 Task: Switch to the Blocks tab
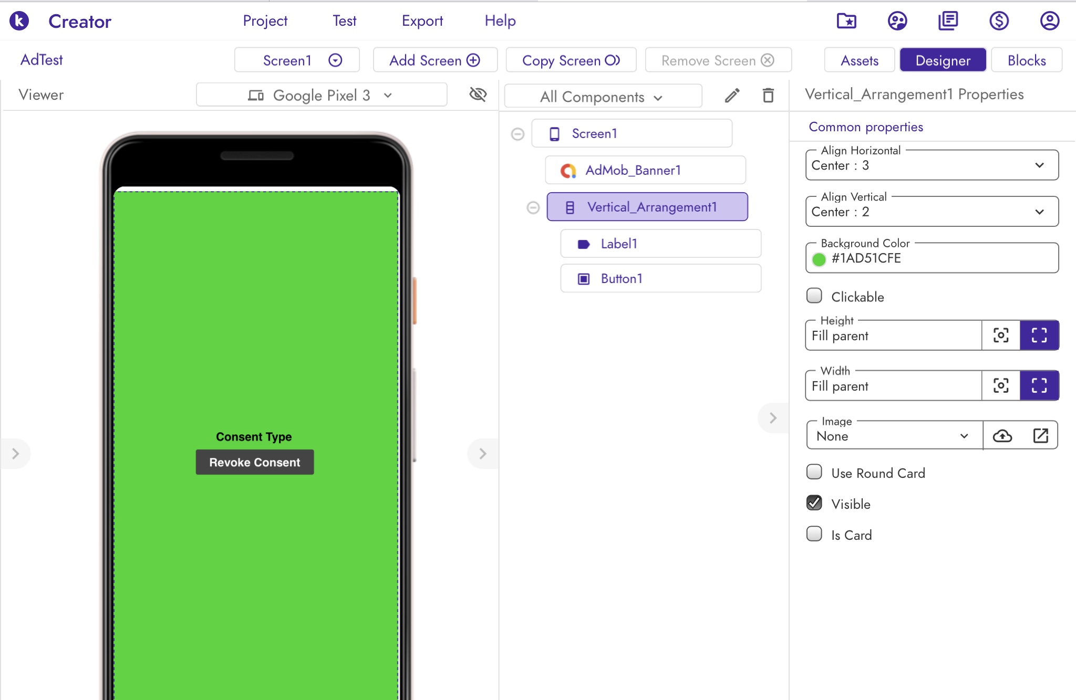(1026, 60)
